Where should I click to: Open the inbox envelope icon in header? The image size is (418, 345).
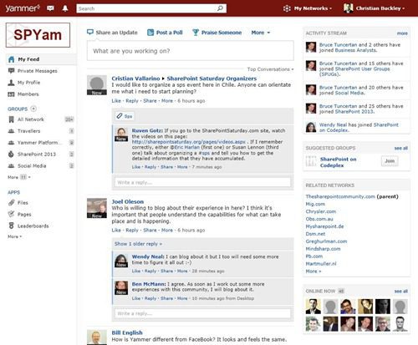[50, 8]
